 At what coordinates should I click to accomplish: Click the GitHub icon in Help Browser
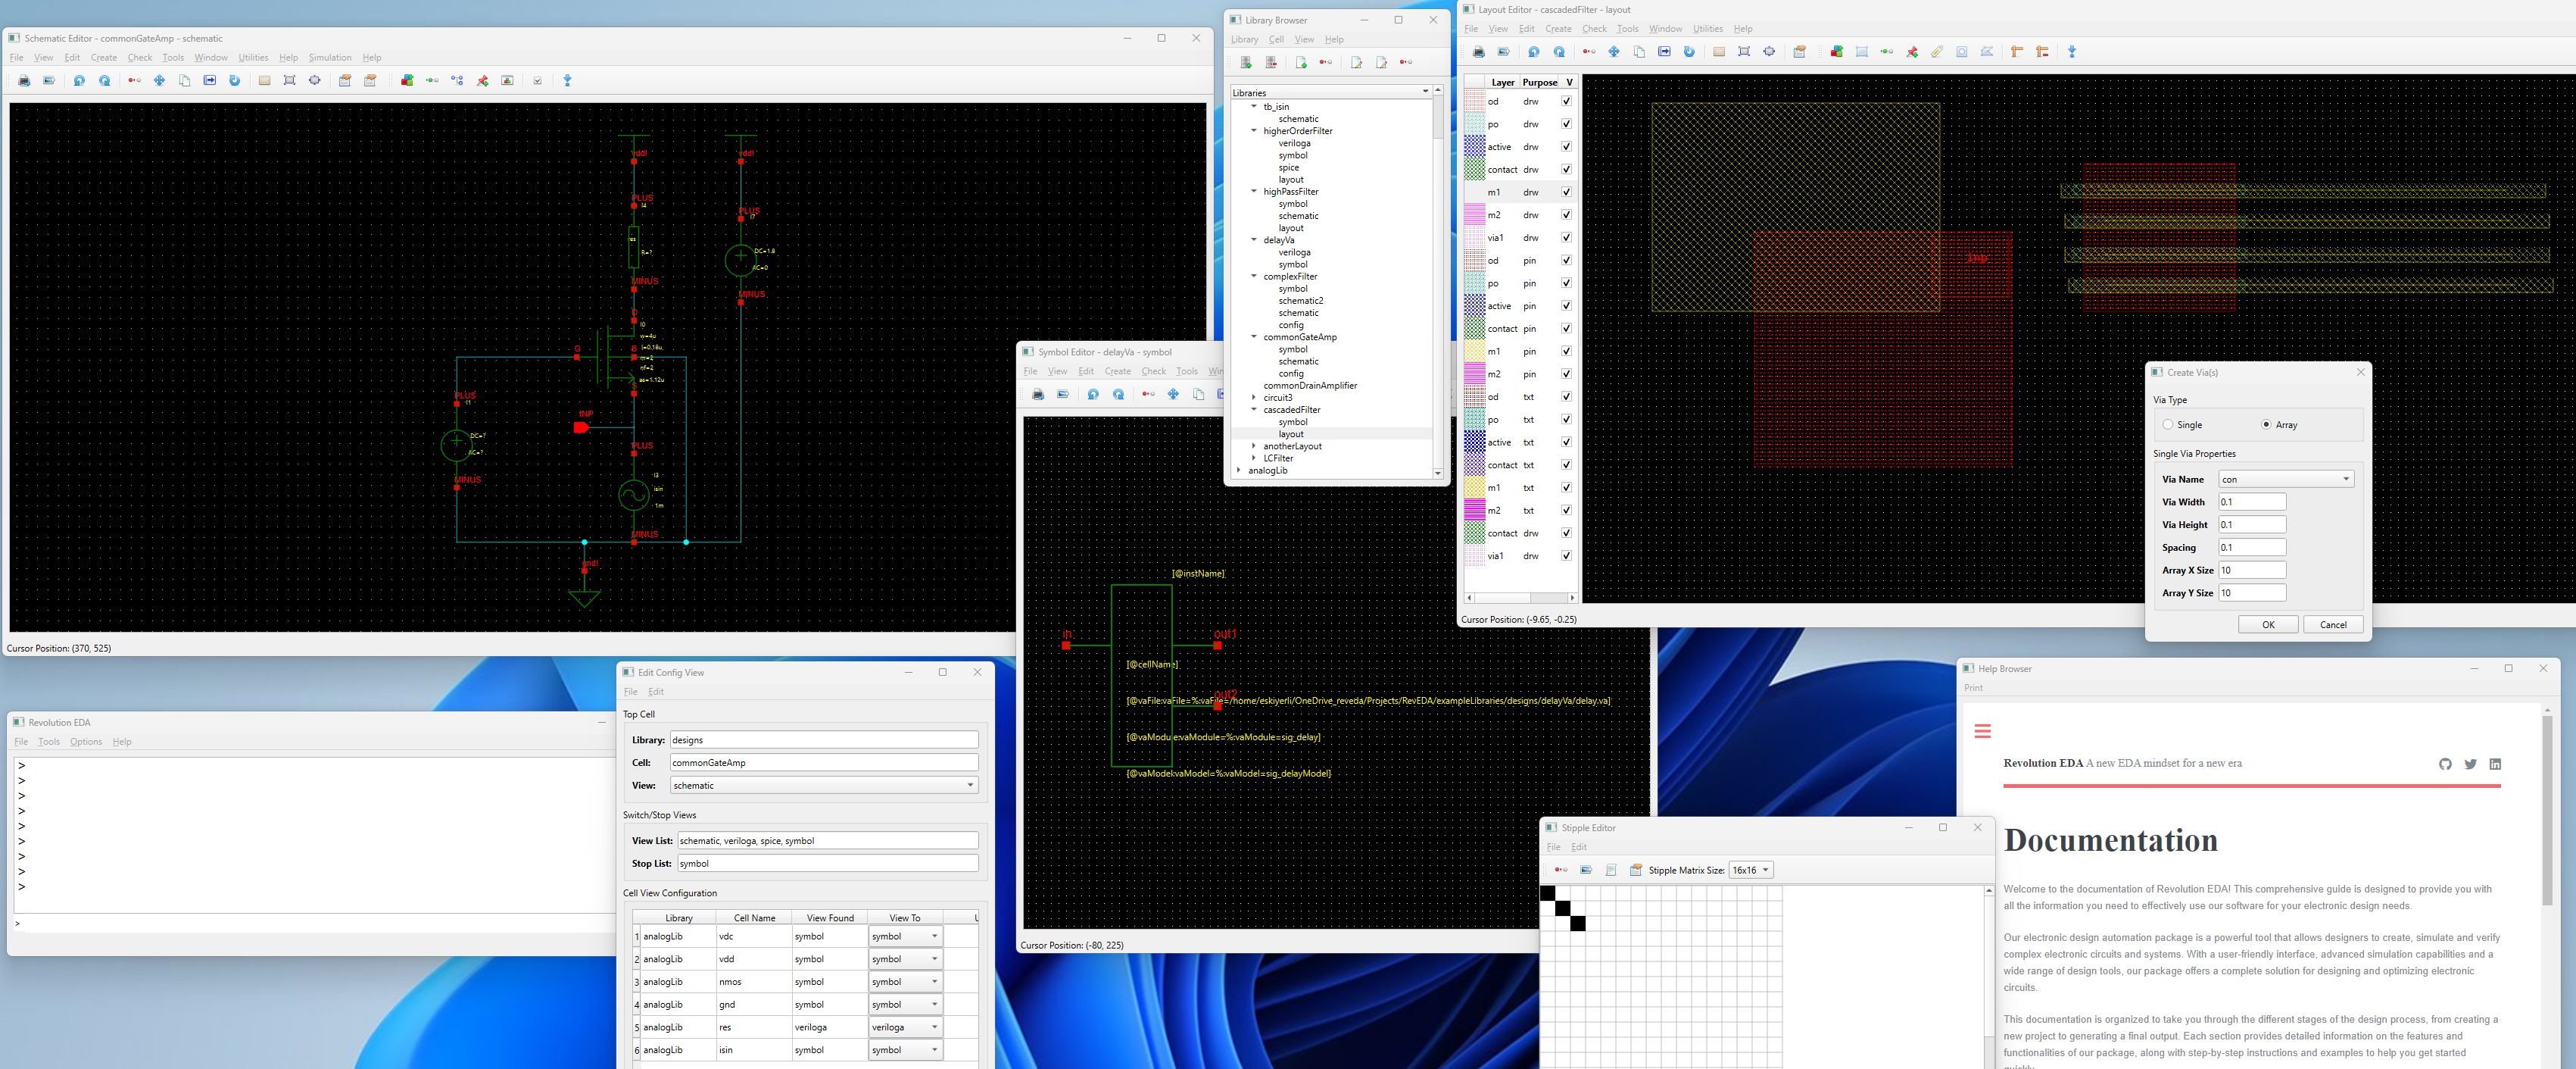tap(2445, 764)
